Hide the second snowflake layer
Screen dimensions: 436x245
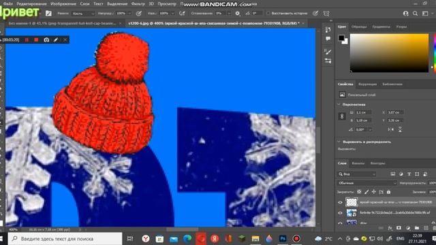click(340, 213)
